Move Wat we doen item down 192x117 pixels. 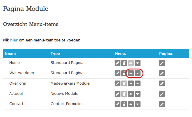tap(138, 73)
